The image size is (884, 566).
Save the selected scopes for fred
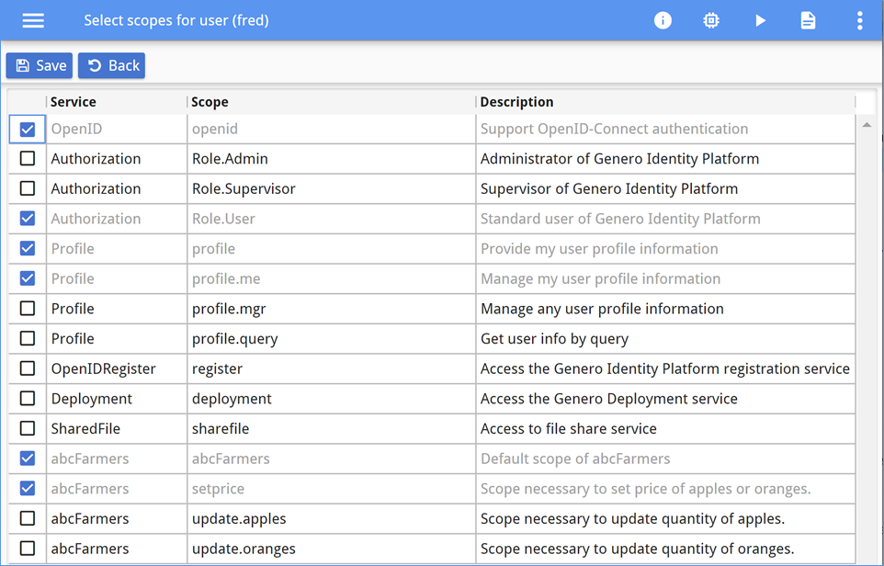pyautogui.click(x=39, y=65)
